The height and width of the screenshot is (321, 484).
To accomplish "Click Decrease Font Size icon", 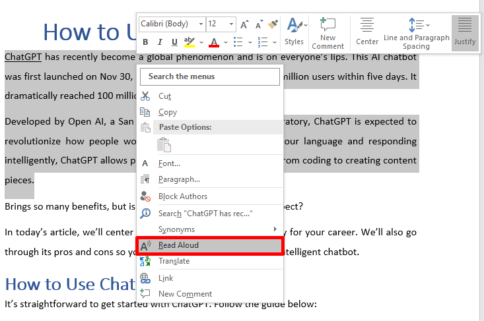I will point(259,24).
